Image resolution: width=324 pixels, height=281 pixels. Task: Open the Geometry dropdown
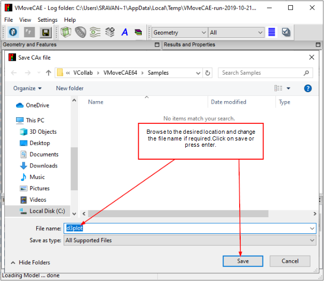(180, 33)
